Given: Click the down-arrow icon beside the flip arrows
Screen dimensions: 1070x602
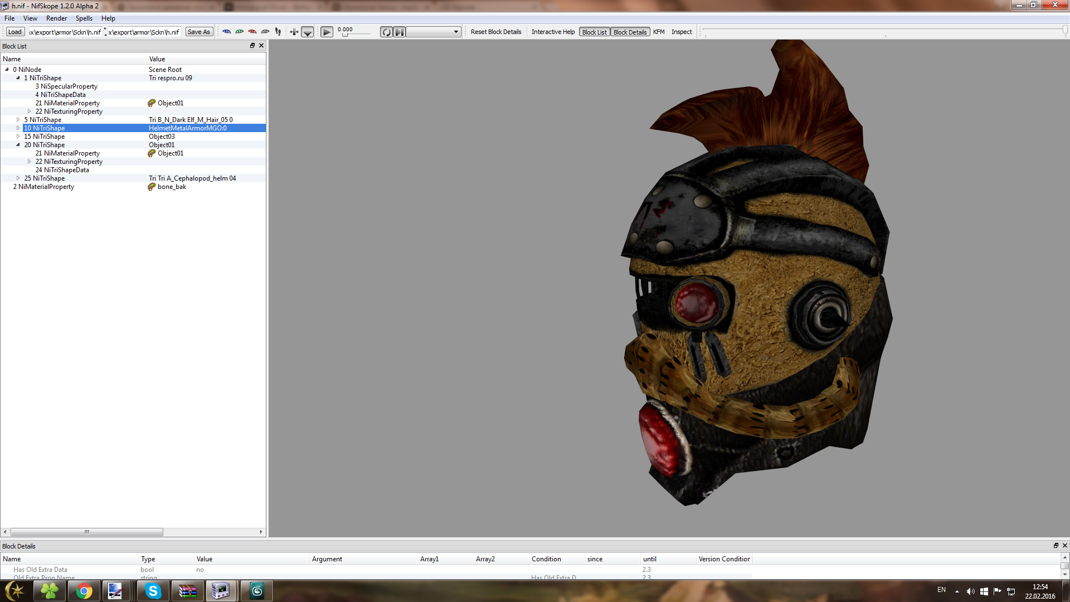Looking at the screenshot, I should (308, 32).
